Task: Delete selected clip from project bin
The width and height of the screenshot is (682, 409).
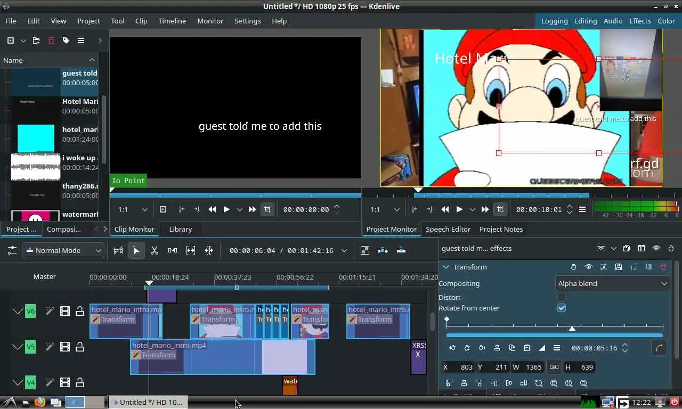Action: [51, 40]
